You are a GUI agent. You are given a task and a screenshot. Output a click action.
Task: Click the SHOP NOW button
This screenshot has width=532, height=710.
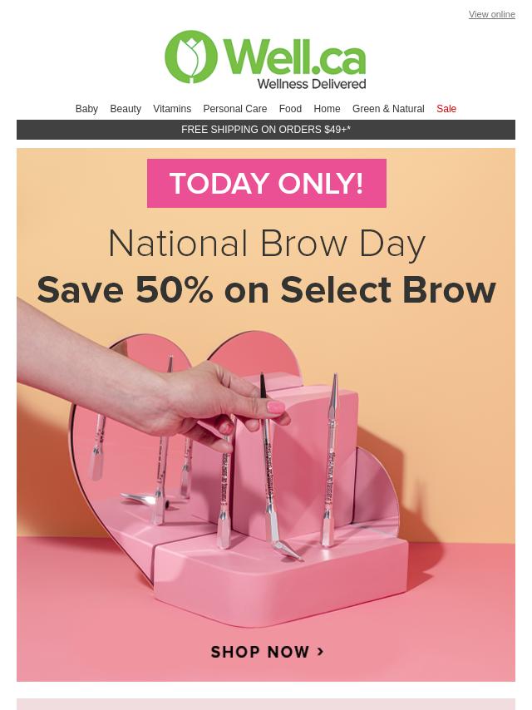(x=268, y=652)
